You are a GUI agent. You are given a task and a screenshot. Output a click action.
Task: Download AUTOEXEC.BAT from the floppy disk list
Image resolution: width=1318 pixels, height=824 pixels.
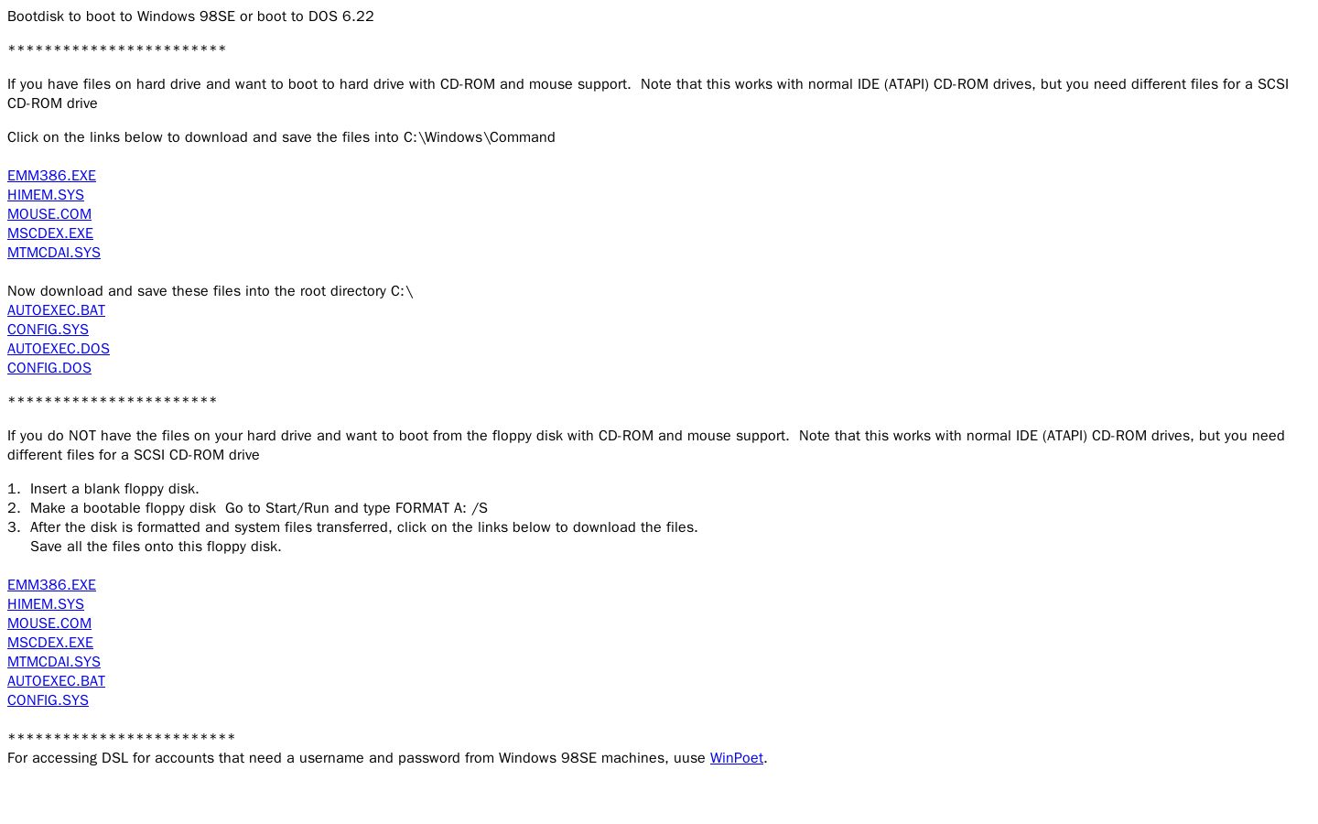[56, 681]
